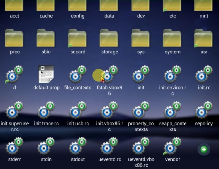The image size is (219, 169).
Task: Open the storage folder
Action: point(109,39)
